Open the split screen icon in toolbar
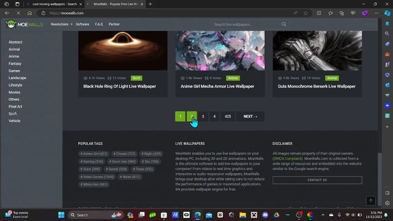The height and width of the screenshot is (221, 393). pos(319,13)
